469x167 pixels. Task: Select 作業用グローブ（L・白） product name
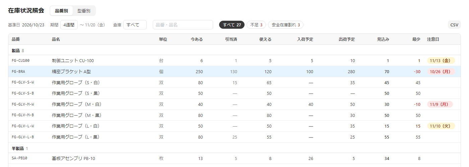[x=76, y=126]
